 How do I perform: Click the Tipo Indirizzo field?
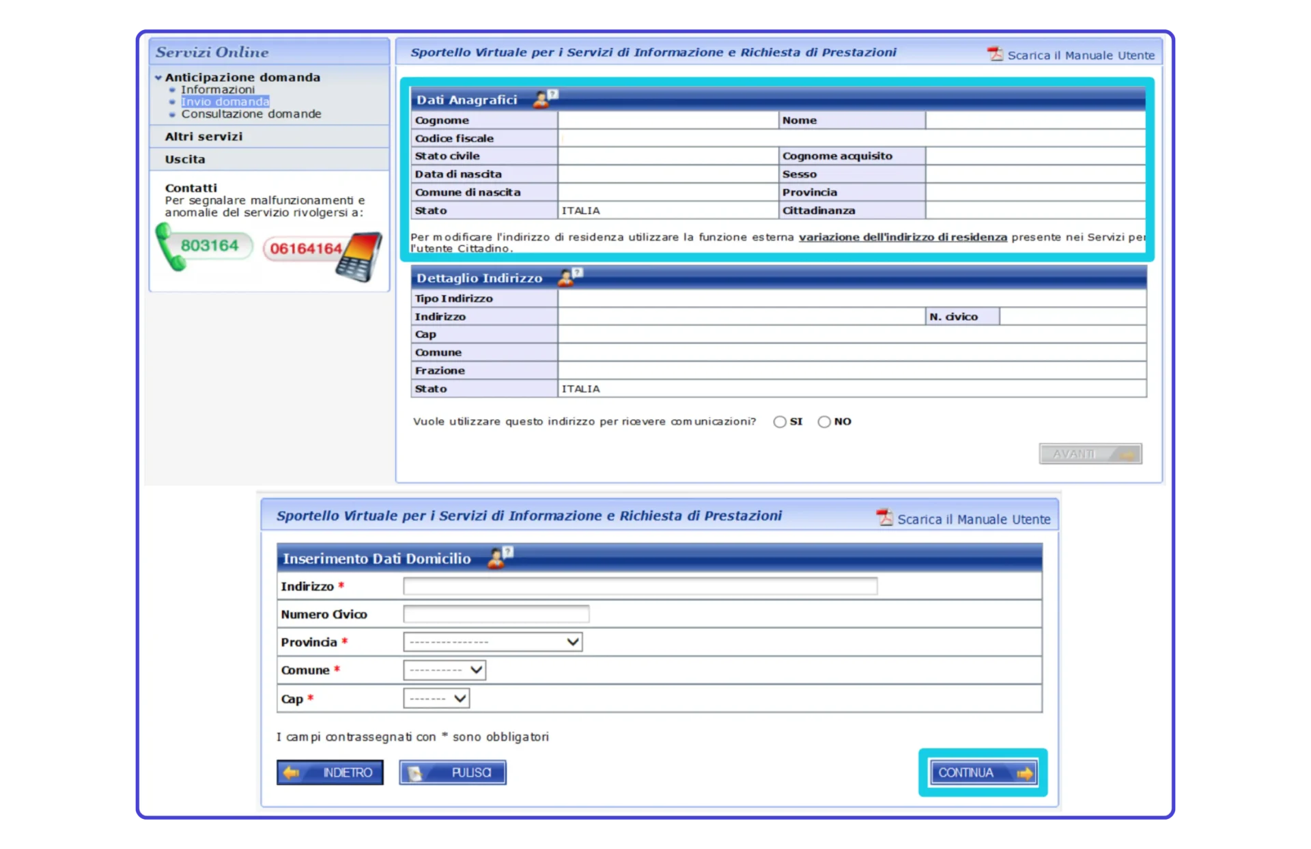point(851,298)
